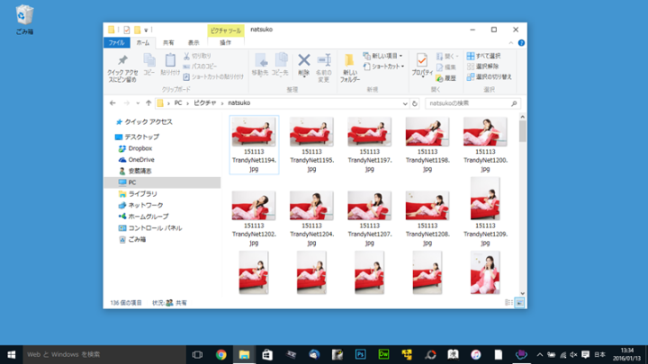Open Chrome from the taskbar
Screen dimensions: 648x364
tap(221, 354)
